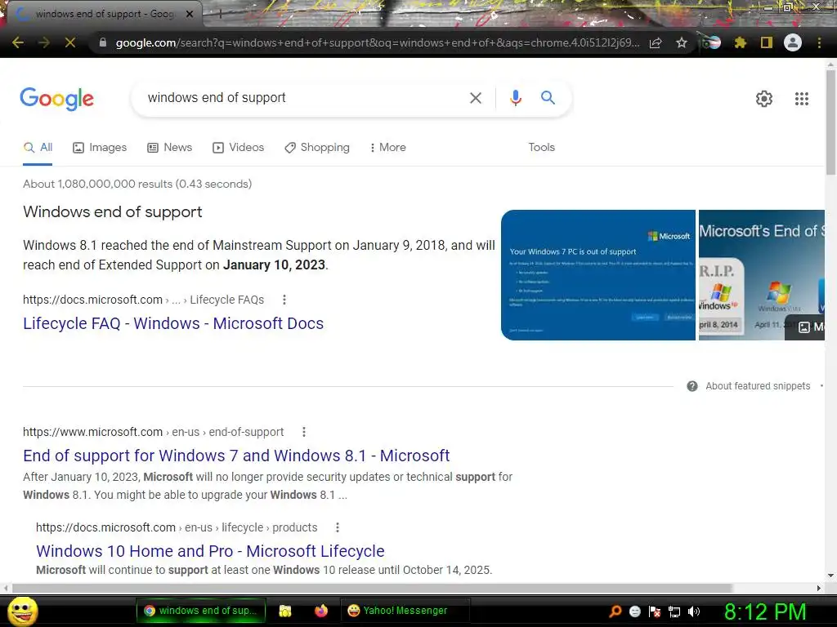
Task: Open options for Lifecycle FAQs result
Action: point(284,300)
